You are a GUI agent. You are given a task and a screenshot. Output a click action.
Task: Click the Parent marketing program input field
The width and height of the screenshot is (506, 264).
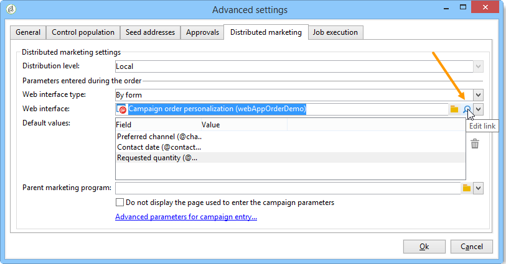(x=286, y=188)
